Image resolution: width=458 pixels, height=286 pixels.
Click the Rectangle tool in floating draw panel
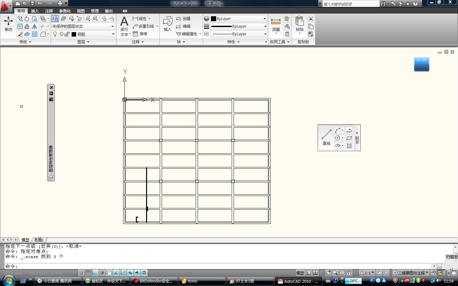click(349, 138)
